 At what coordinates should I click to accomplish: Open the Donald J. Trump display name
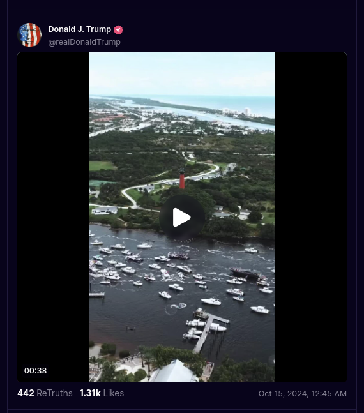(80, 29)
